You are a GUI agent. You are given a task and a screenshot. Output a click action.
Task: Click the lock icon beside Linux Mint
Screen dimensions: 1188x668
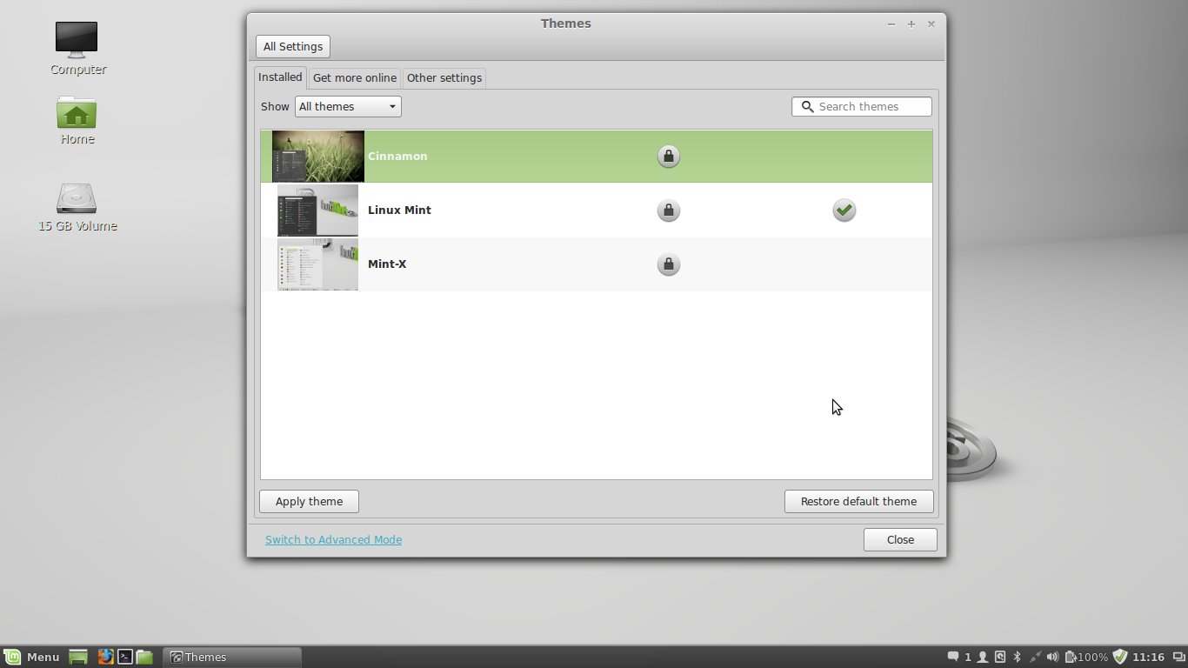(668, 210)
